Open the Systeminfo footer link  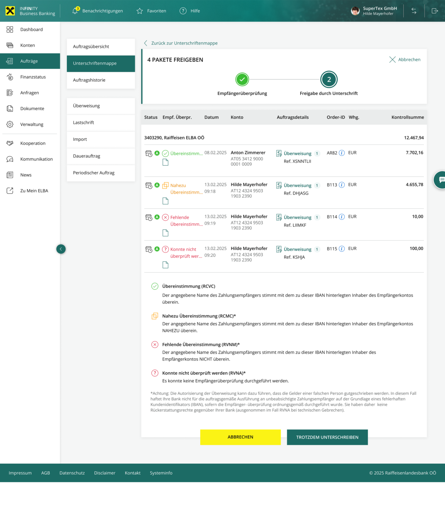(161, 473)
